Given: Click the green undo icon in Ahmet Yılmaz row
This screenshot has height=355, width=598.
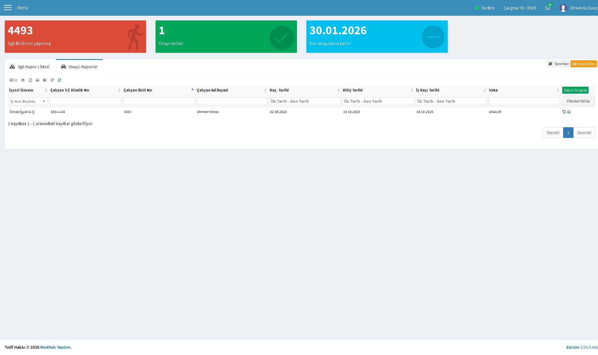Looking at the screenshot, I should [564, 112].
